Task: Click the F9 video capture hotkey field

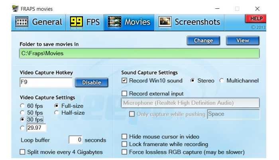Action: [x=46, y=82]
